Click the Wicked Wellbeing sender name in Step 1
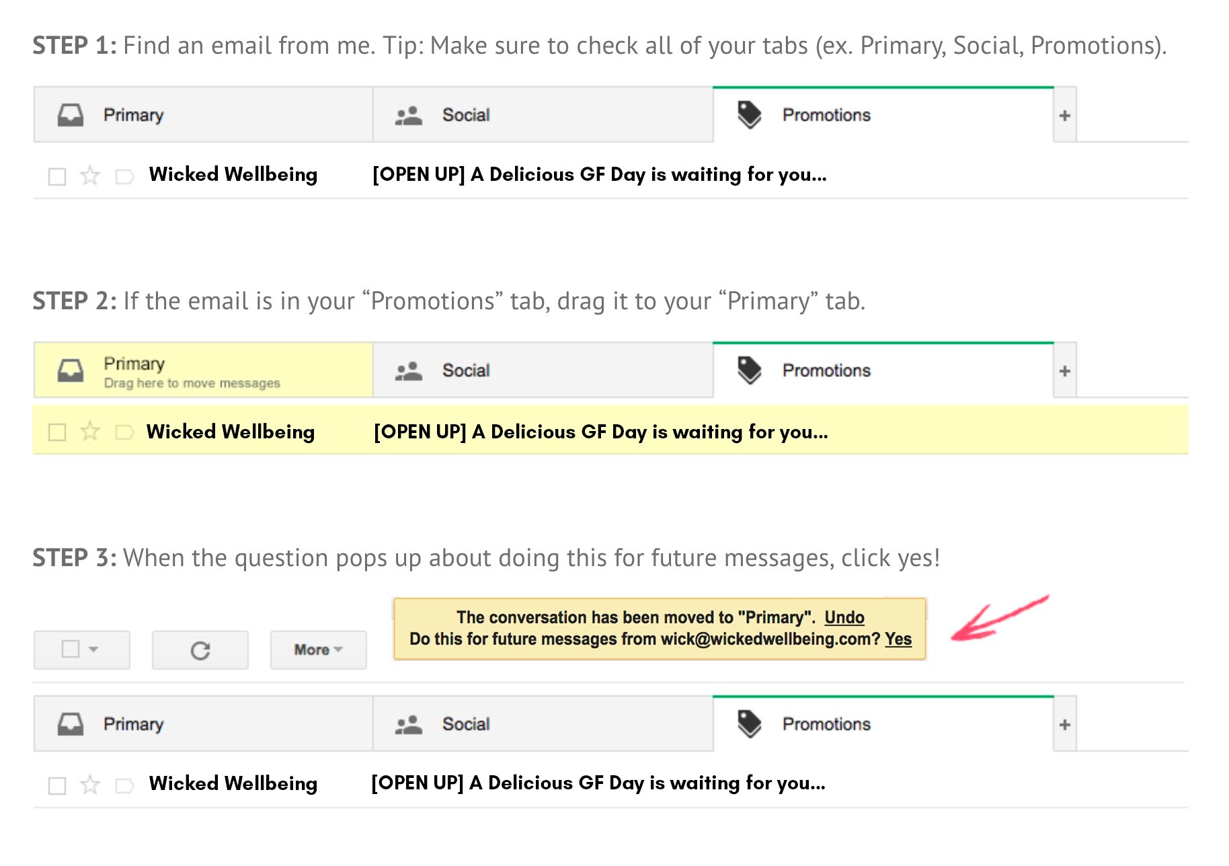Image resolution: width=1229 pixels, height=866 pixels. click(233, 175)
